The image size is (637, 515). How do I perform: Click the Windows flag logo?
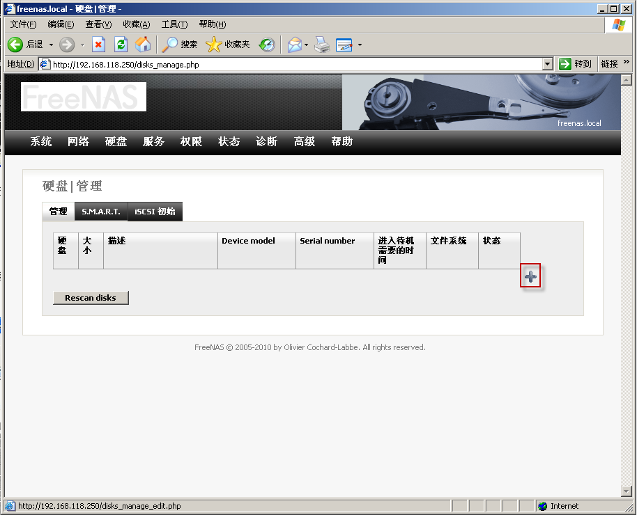[x=619, y=25]
